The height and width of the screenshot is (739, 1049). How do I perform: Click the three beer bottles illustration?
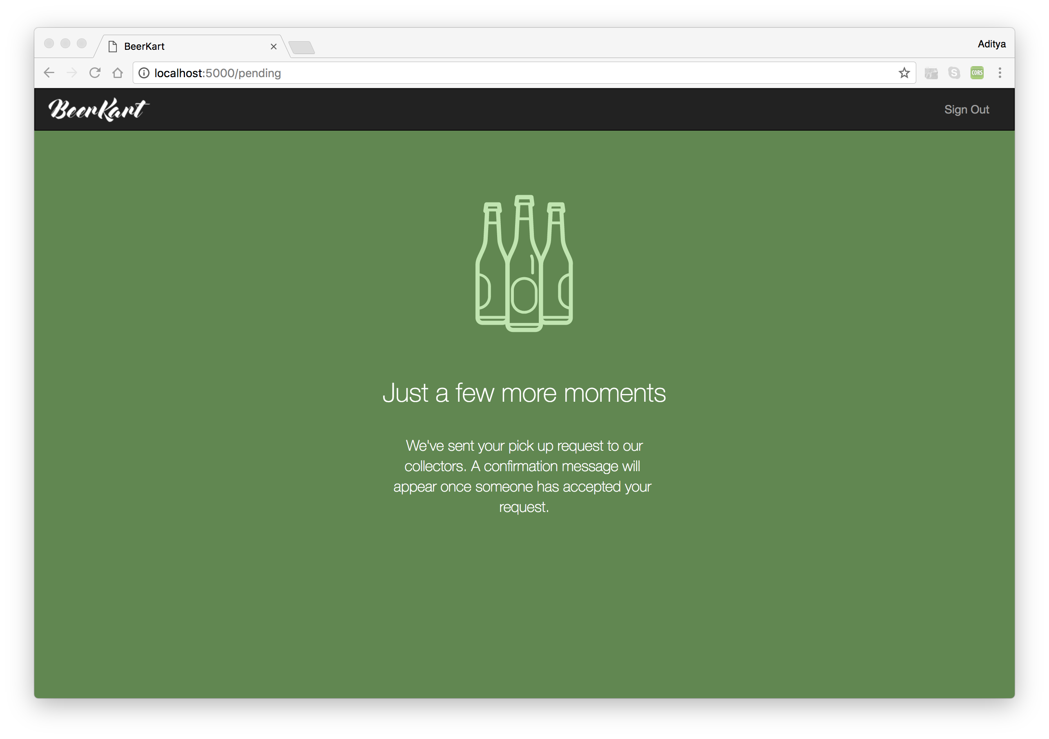(524, 263)
